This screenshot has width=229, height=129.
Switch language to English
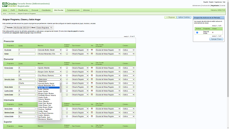tap(211, 2)
